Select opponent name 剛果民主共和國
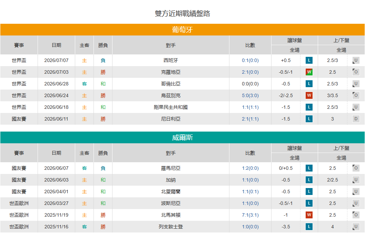 coord(171,107)
